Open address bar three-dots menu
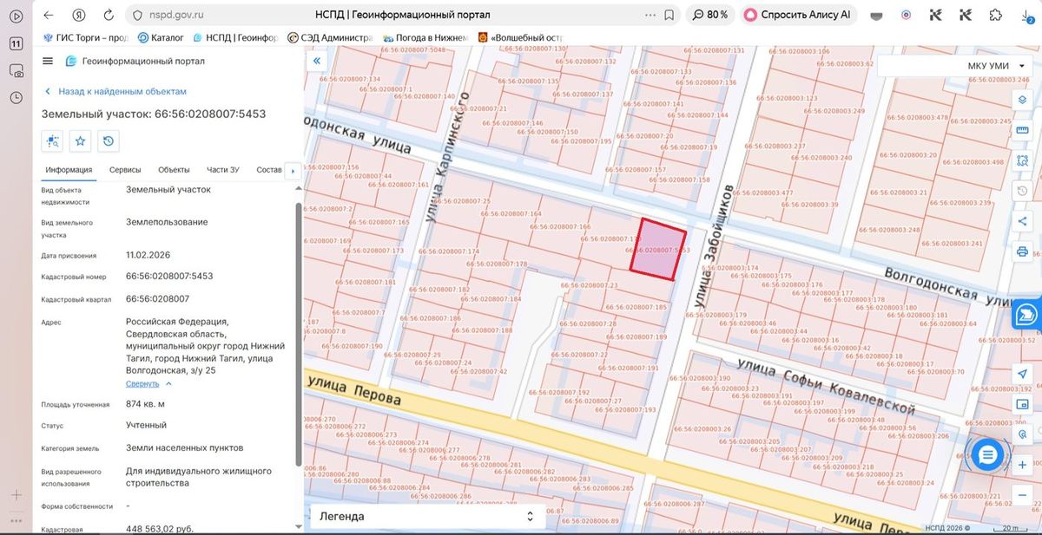 click(x=650, y=15)
